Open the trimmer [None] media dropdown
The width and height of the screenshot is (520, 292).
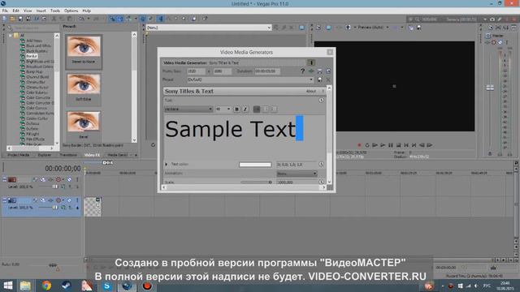[x=209, y=28]
